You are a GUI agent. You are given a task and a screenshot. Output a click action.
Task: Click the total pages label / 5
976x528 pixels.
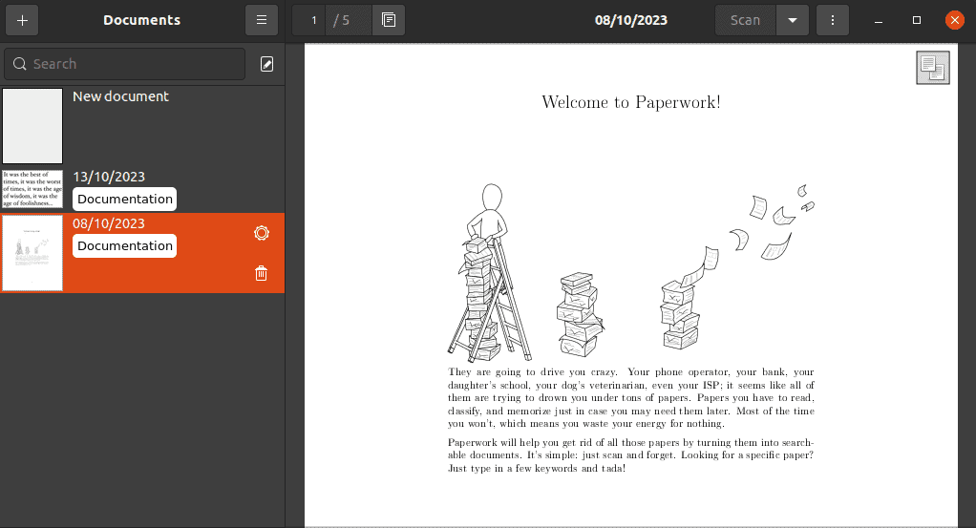[341, 20]
